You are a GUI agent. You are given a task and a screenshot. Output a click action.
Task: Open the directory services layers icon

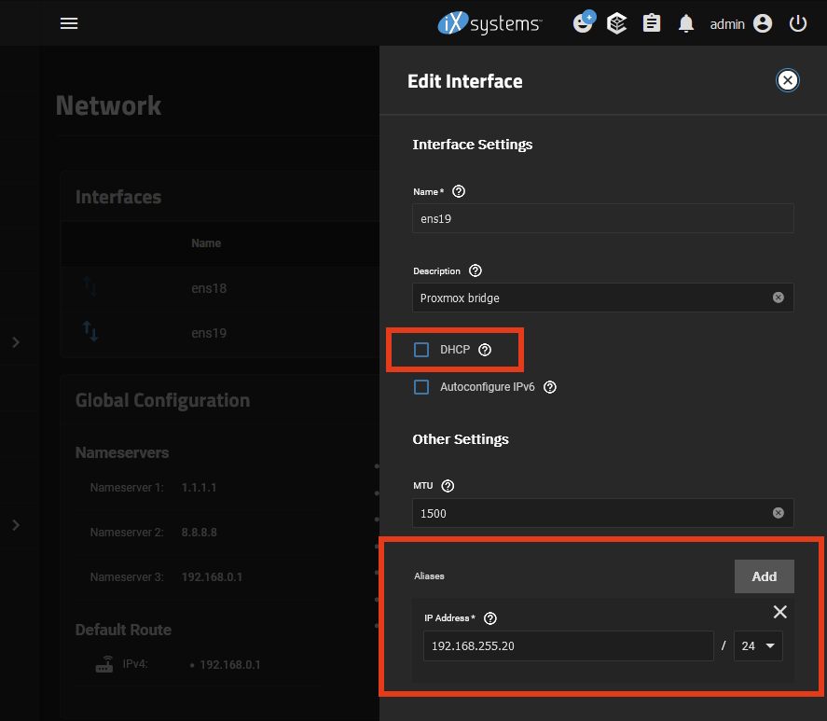pos(616,23)
